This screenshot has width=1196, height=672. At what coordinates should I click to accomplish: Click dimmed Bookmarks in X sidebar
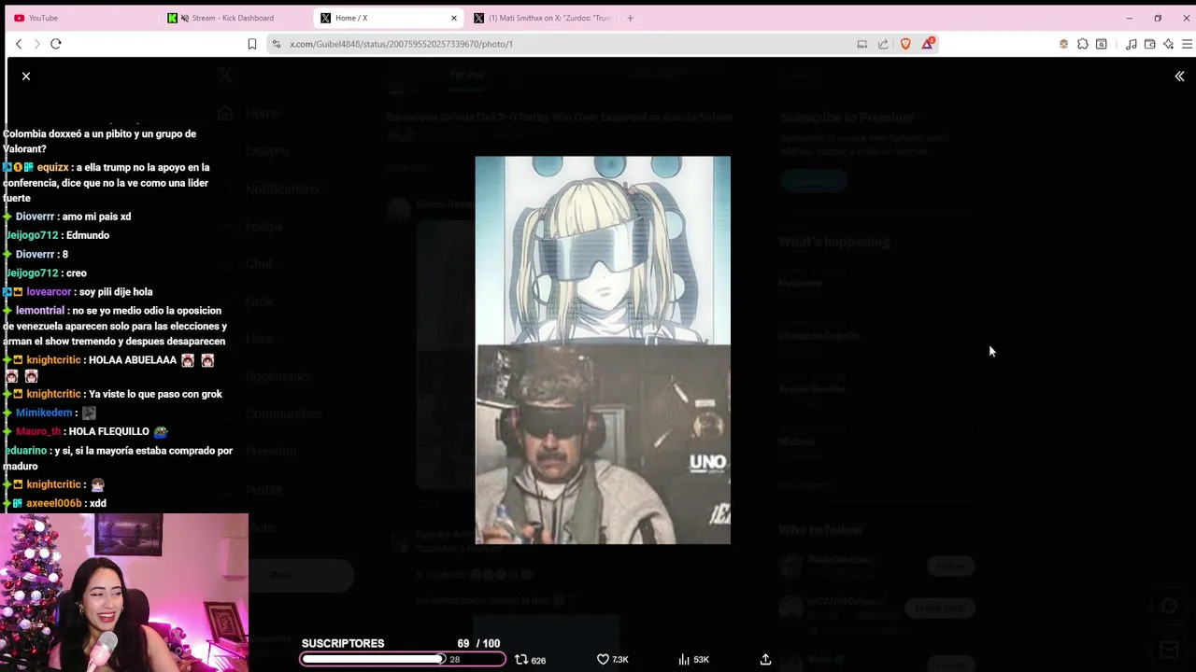pyautogui.click(x=278, y=376)
